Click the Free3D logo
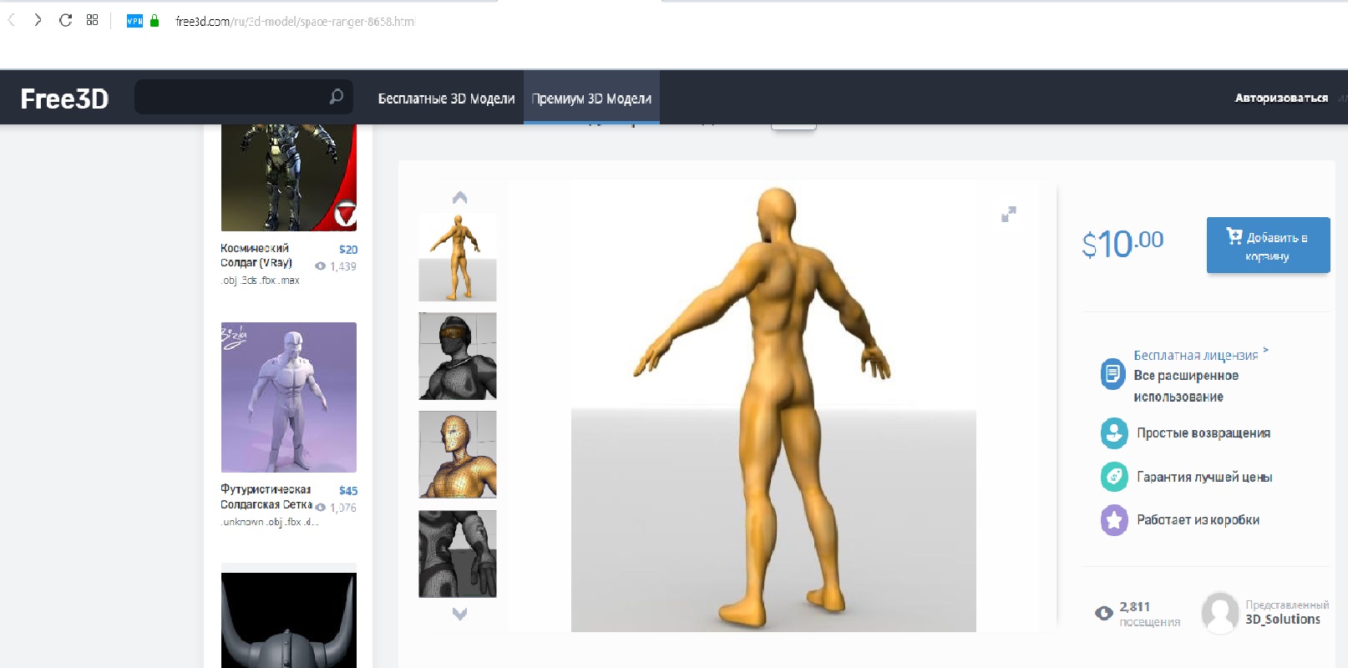The height and width of the screenshot is (668, 1348). [x=64, y=99]
